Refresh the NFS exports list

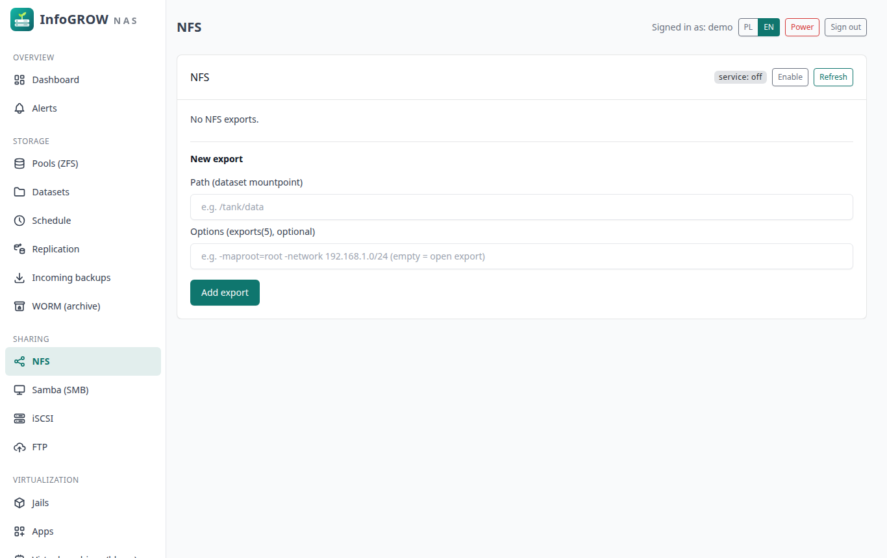833,77
